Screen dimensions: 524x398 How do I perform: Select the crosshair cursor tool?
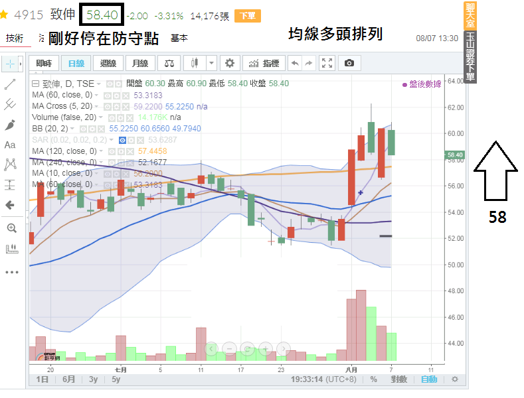tap(11, 64)
